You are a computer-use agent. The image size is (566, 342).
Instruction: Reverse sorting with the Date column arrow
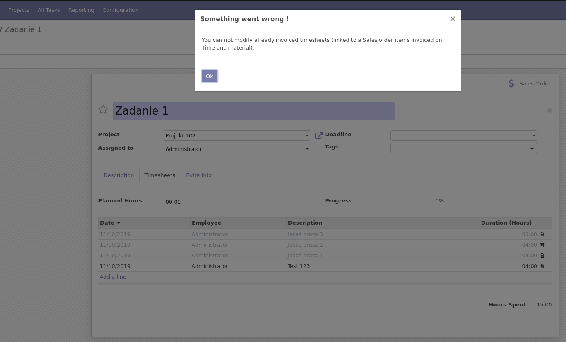pos(118,223)
